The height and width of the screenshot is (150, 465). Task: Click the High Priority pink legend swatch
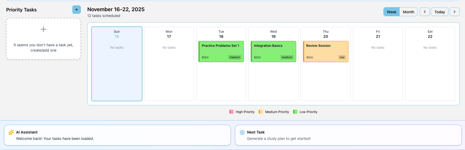point(232,112)
